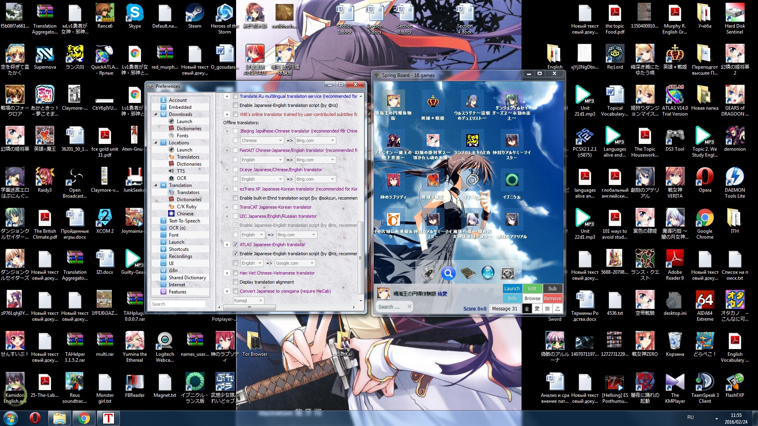Select the green ring イブニクル game icon
Image resolution: width=758 pixels, height=426 pixels.
click(x=512, y=180)
